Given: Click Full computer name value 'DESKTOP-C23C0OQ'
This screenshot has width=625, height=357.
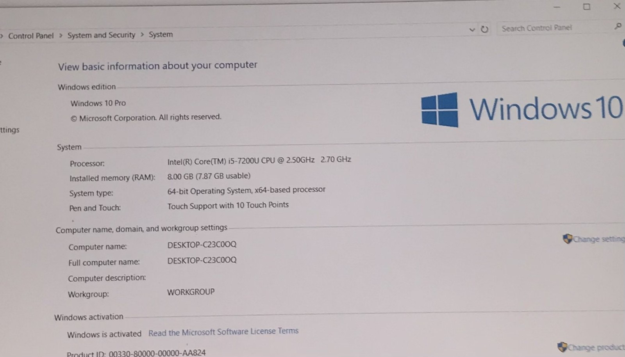Looking at the screenshot, I should point(202,260).
